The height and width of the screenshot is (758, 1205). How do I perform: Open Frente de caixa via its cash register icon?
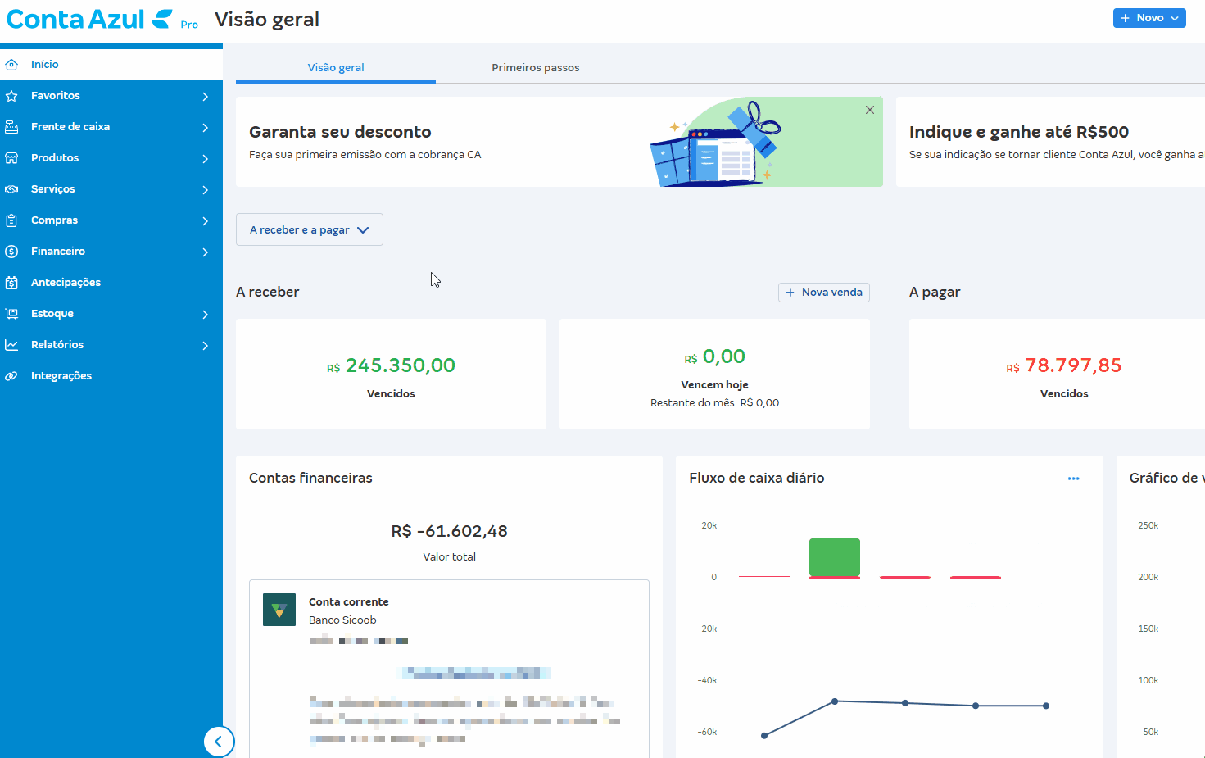12,126
